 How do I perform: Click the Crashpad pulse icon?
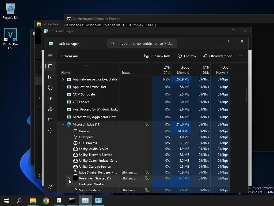(75, 137)
